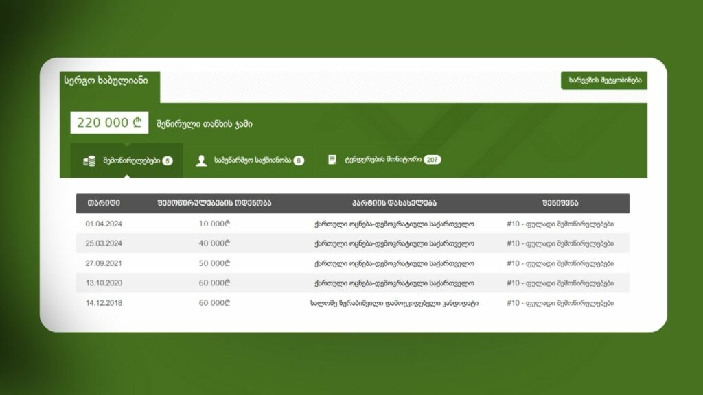This screenshot has width=703, height=395.
Task: Switch to the სამეწარმეო საქმიანობა tab
Action: pos(249,160)
